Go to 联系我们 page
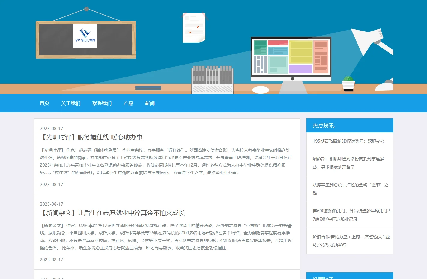This screenshot has width=427, height=279. tap(102, 103)
